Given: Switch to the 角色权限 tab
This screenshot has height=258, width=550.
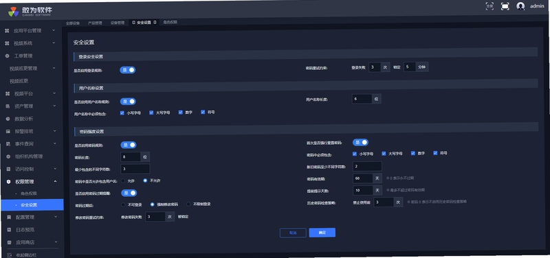Looking at the screenshot, I should click(x=170, y=22).
